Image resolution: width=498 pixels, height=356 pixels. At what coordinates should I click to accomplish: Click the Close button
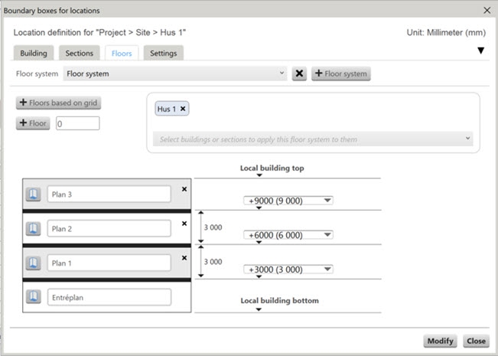(x=476, y=341)
